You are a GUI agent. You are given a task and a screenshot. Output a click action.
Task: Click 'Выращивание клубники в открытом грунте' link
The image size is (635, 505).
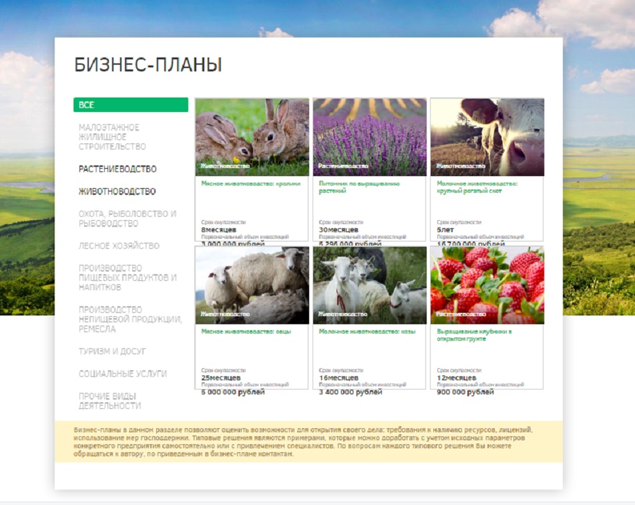click(x=474, y=335)
